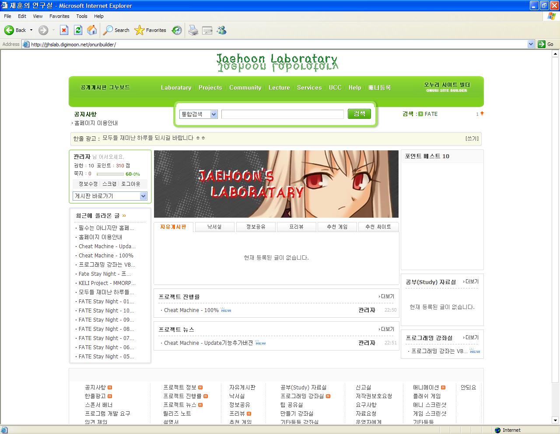
Task: Click UCC in green navigation bar
Action: [335, 87]
